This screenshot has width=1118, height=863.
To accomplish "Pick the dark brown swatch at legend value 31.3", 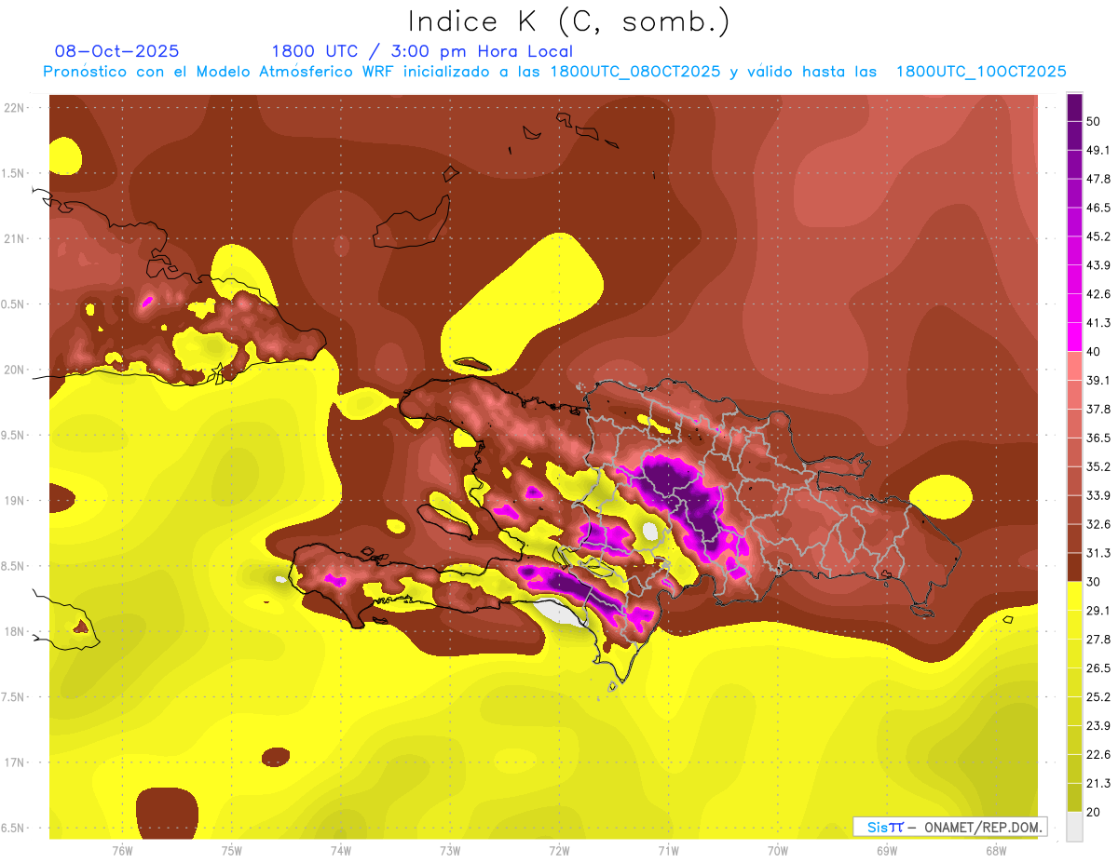I will pyautogui.click(x=1074, y=567).
